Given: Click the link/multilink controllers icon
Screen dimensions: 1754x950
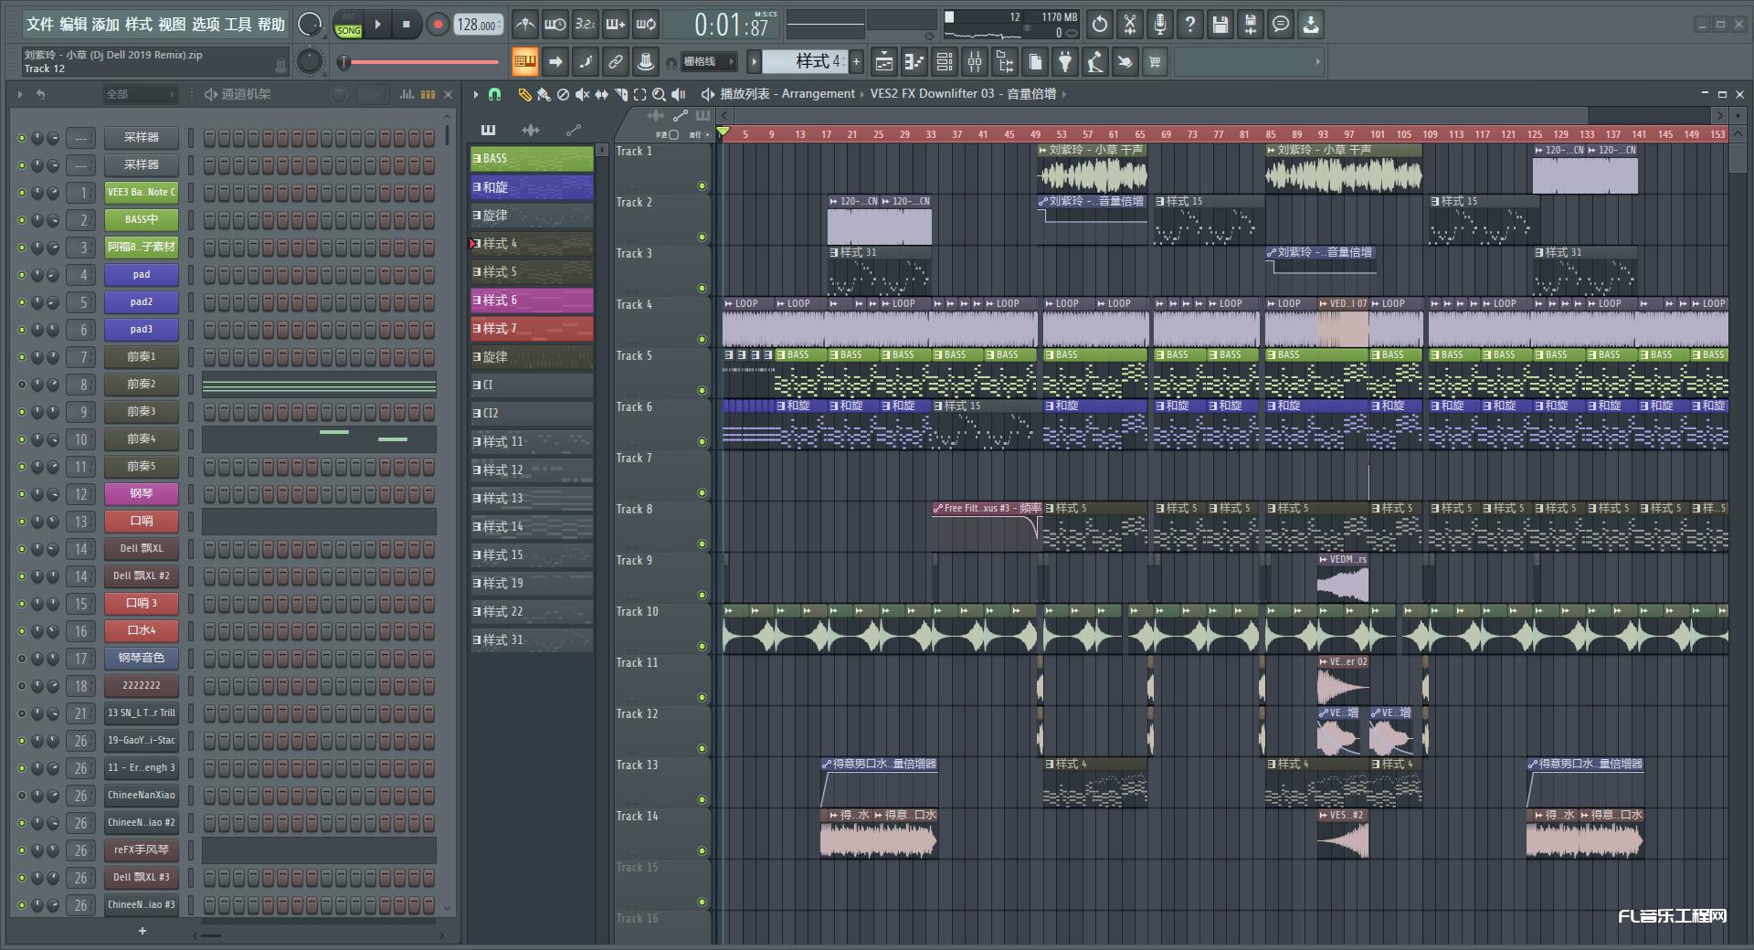Looking at the screenshot, I should coord(616,62).
